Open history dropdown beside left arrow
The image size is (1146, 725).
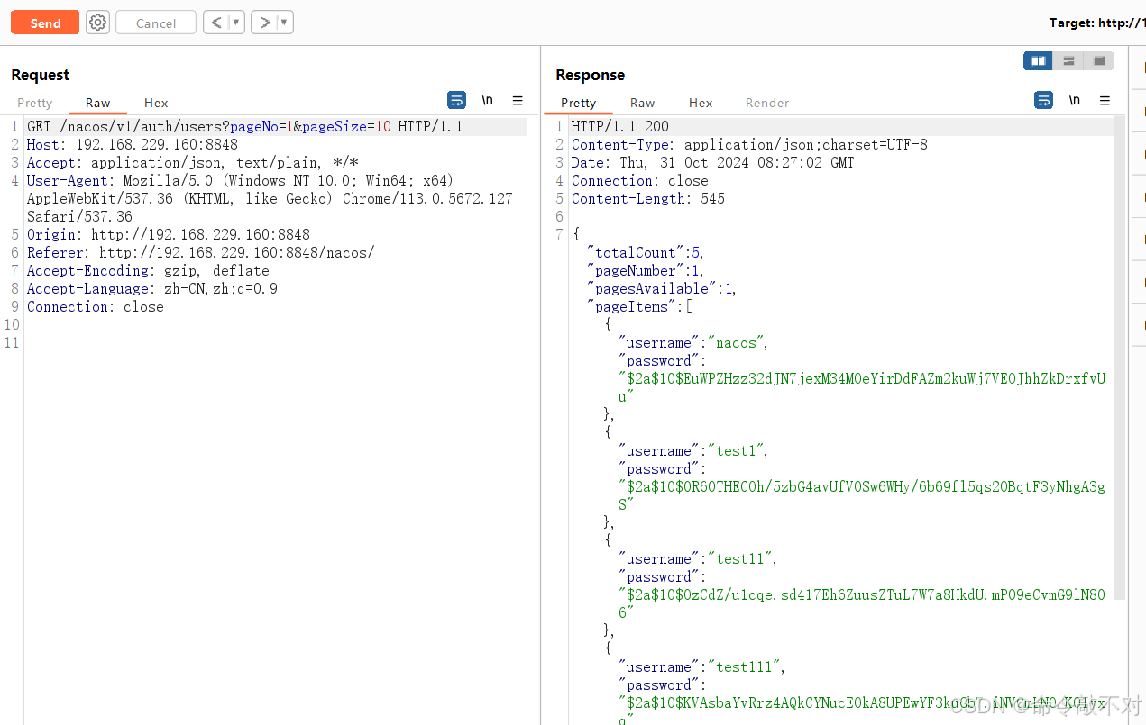click(x=236, y=23)
